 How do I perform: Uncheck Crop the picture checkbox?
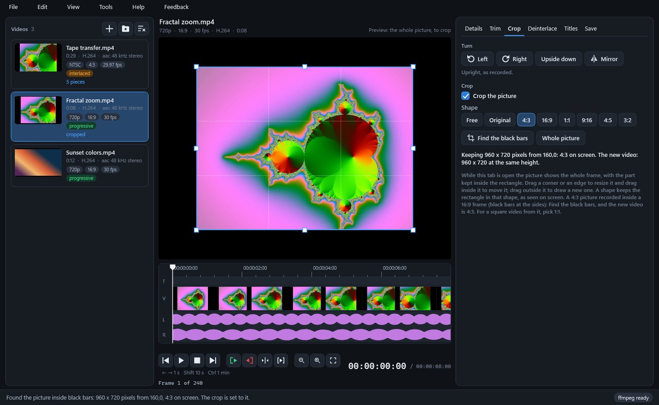pos(465,96)
